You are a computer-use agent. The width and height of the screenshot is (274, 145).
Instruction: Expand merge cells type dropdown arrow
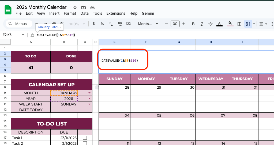(254, 24)
